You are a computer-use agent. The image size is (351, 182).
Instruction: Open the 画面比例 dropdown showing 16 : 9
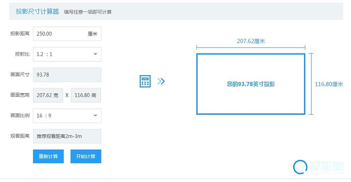point(67,116)
